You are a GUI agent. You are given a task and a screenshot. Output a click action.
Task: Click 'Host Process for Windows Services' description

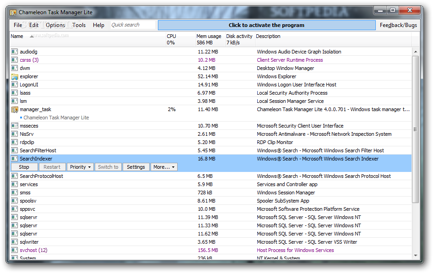(295, 250)
